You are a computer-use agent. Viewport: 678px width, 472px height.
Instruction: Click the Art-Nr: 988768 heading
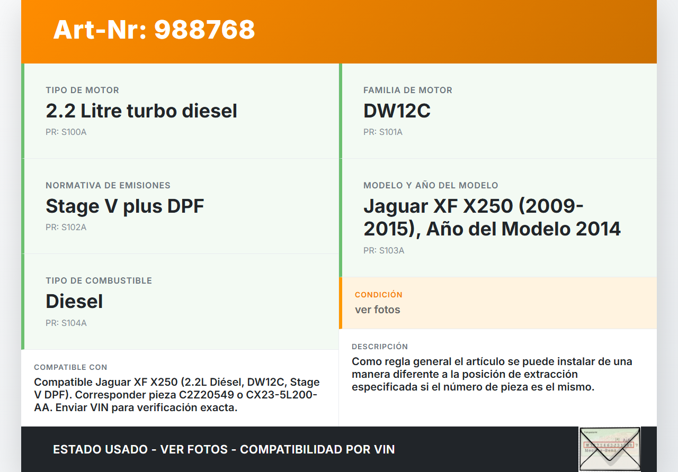[154, 30]
